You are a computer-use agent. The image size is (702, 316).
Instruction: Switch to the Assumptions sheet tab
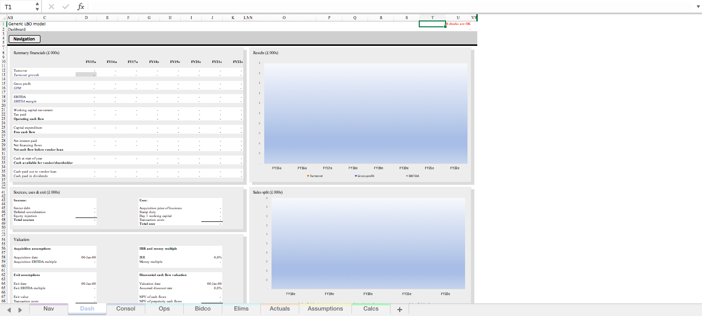point(325,309)
